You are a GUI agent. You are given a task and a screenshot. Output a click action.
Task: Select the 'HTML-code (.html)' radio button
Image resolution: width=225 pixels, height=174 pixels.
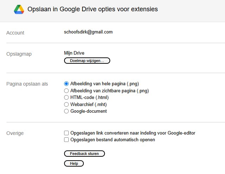[x=66, y=98]
